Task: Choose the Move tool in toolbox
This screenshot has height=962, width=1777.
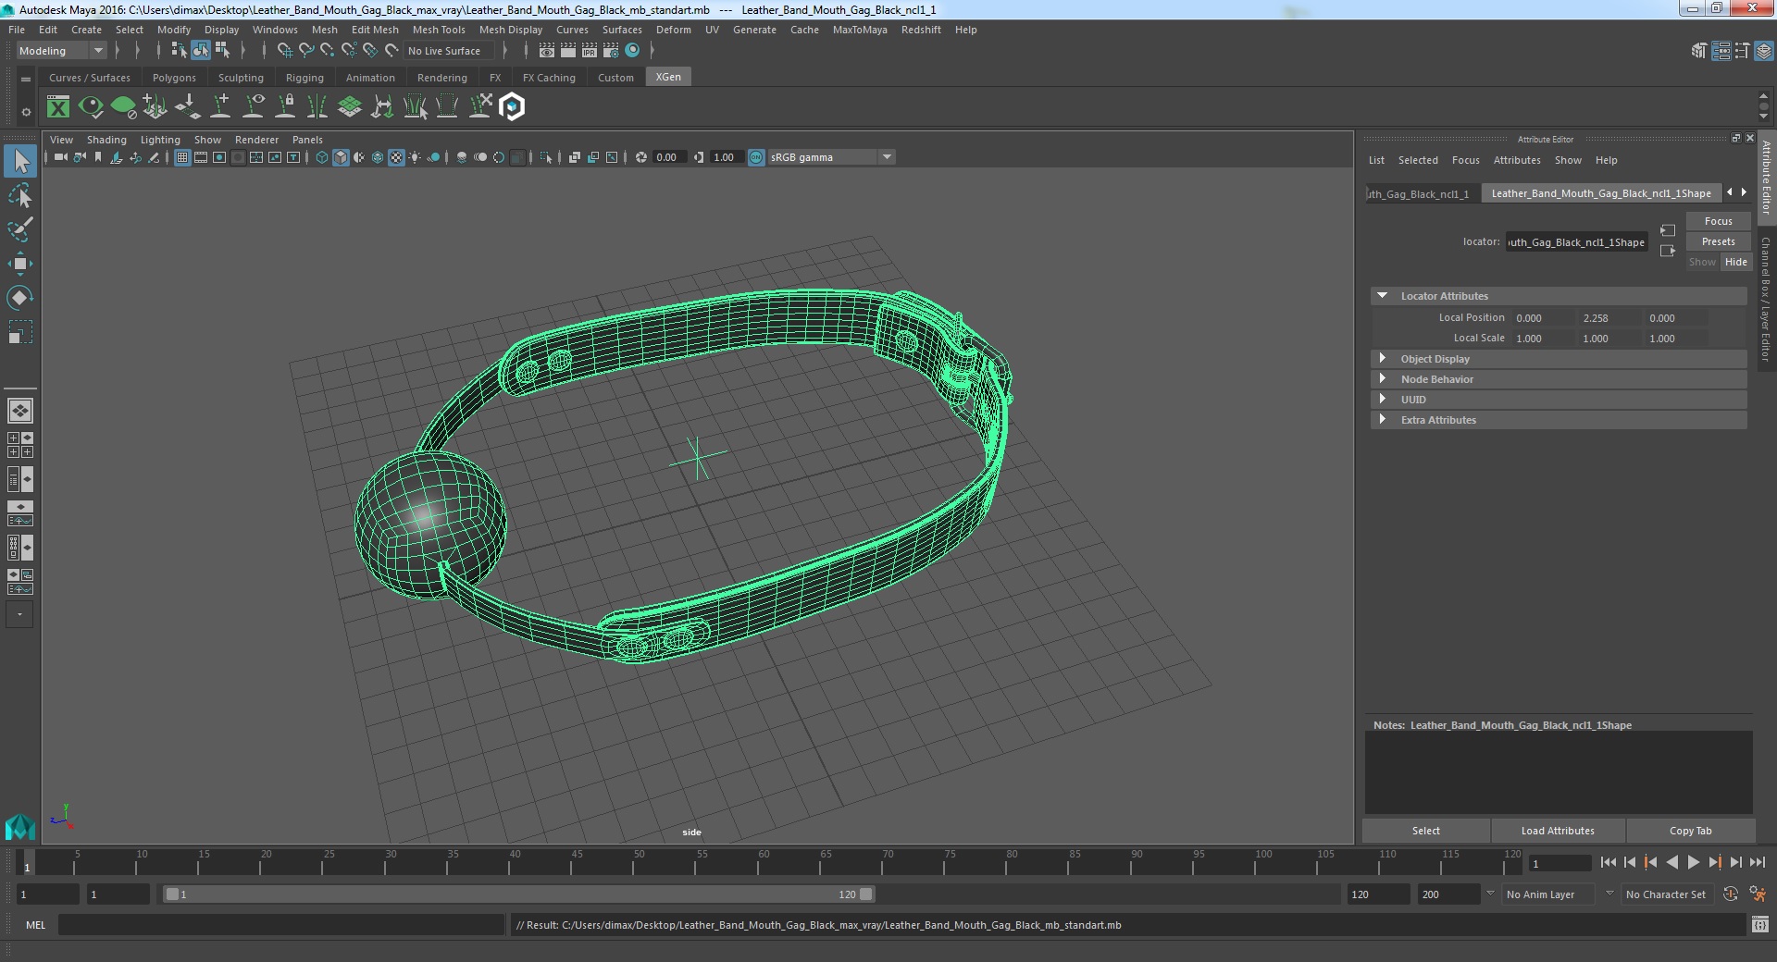Action: pos(19,264)
